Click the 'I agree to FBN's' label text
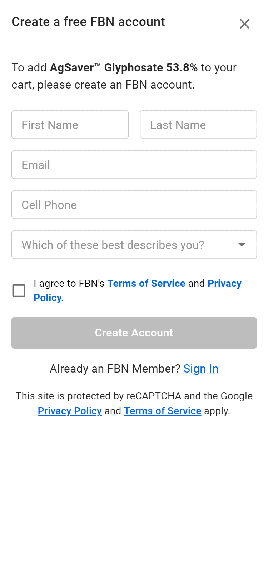Image resolution: width=268 pixels, height=580 pixels. click(69, 284)
